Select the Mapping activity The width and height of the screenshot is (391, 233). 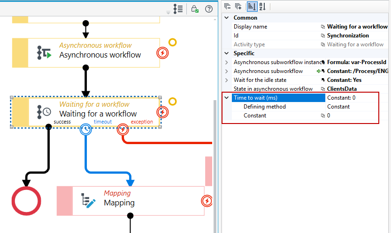130,201
